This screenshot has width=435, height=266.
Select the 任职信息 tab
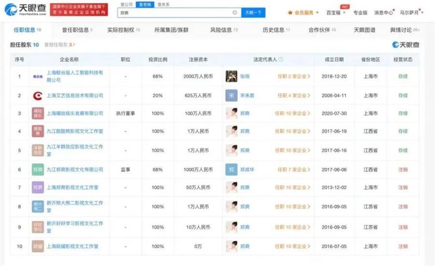click(x=28, y=30)
